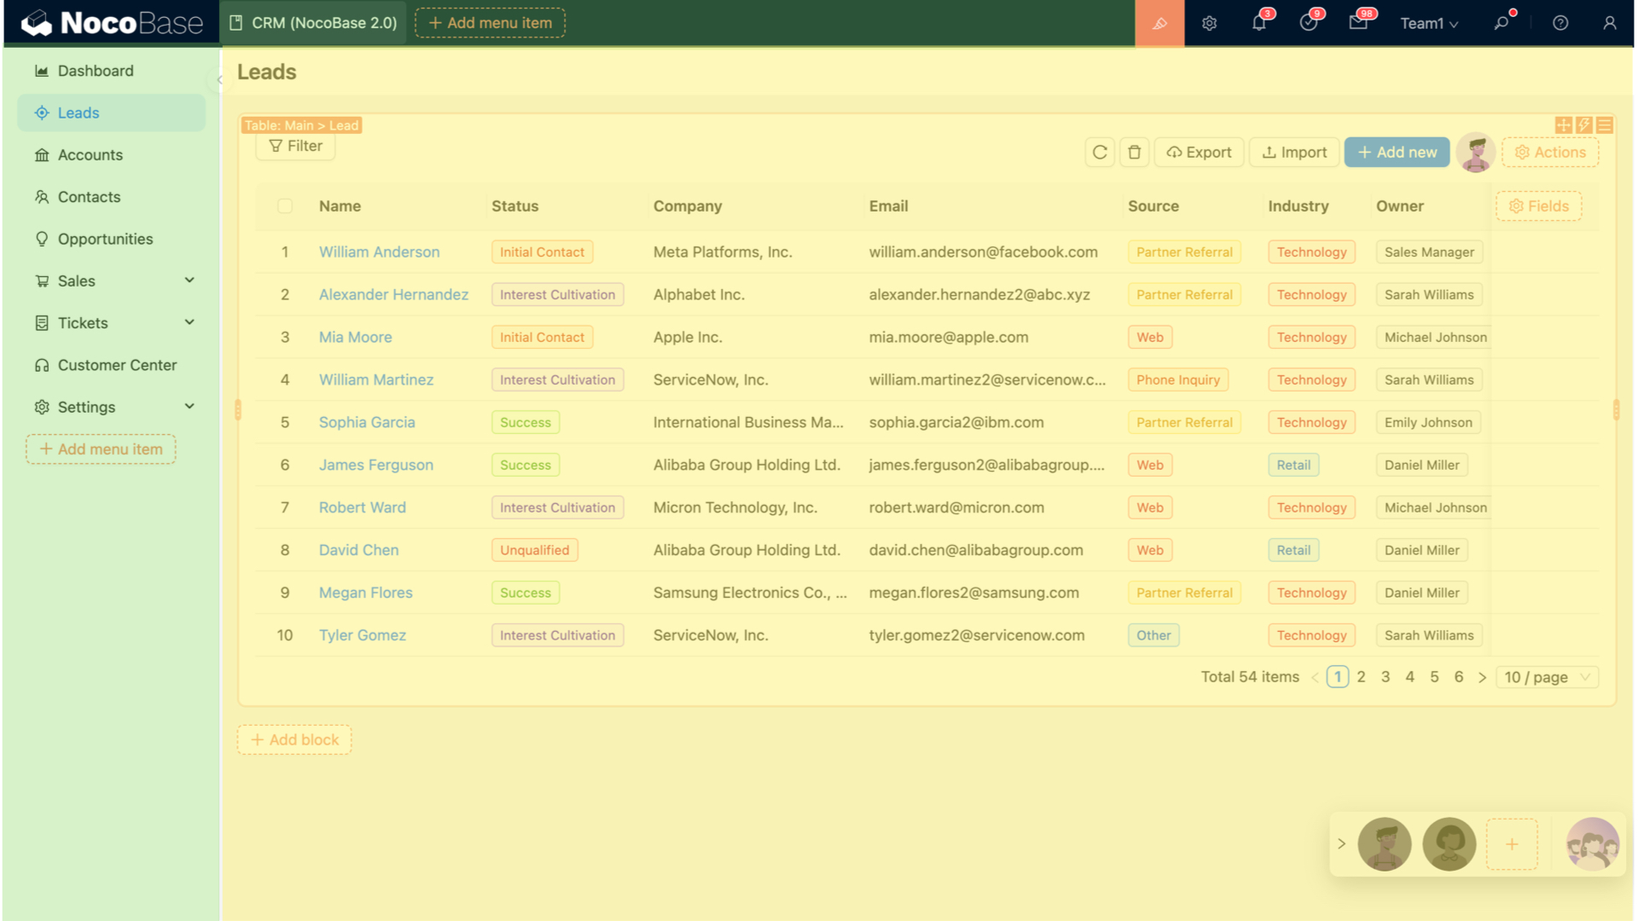Open the William Anderson lead link
This screenshot has width=1638, height=921.
click(x=379, y=252)
